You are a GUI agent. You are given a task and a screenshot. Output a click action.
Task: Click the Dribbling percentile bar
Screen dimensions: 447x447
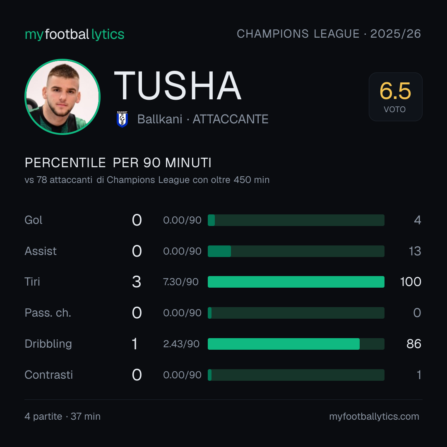pos(296,344)
